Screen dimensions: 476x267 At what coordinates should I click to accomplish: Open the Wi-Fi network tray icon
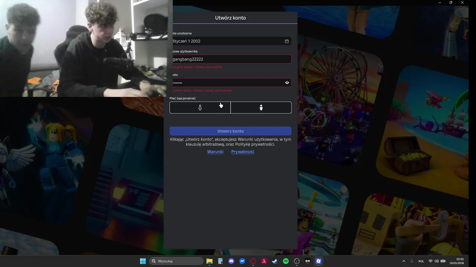431,261
